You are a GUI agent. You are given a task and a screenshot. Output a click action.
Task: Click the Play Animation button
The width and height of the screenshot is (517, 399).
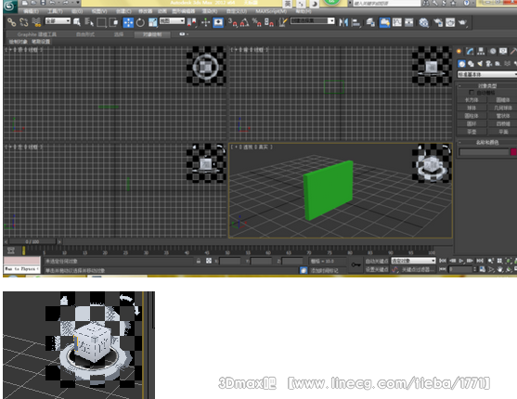(461, 261)
